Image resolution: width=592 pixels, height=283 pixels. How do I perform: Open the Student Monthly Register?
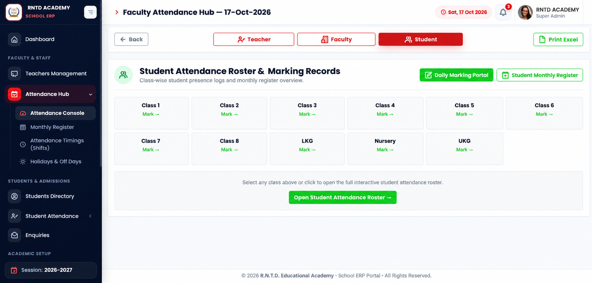click(x=540, y=75)
